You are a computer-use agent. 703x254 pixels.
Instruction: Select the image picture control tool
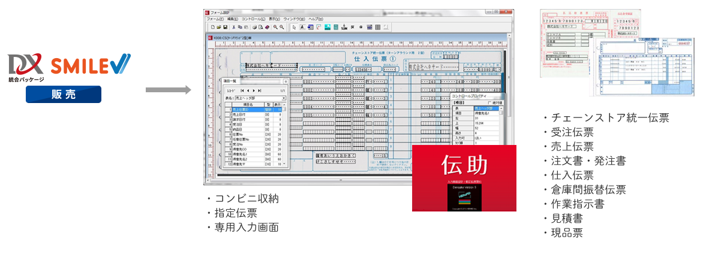[328, 28]
